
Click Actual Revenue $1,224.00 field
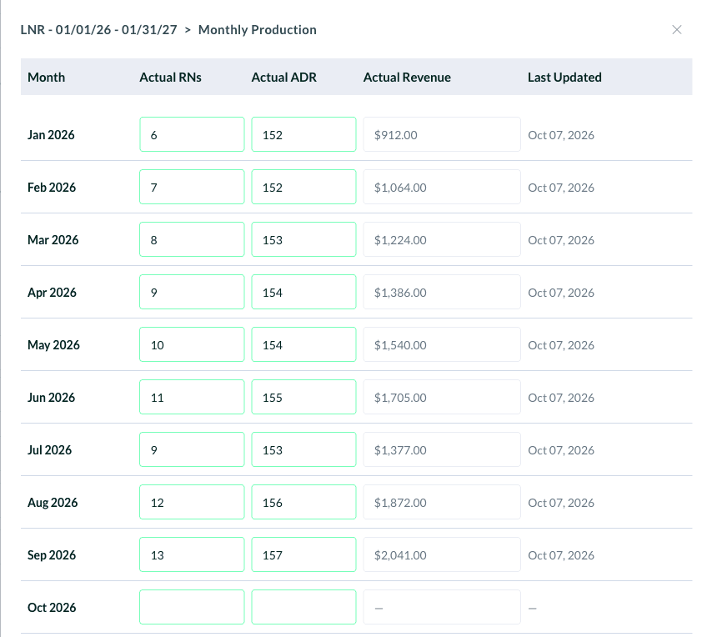442,239
